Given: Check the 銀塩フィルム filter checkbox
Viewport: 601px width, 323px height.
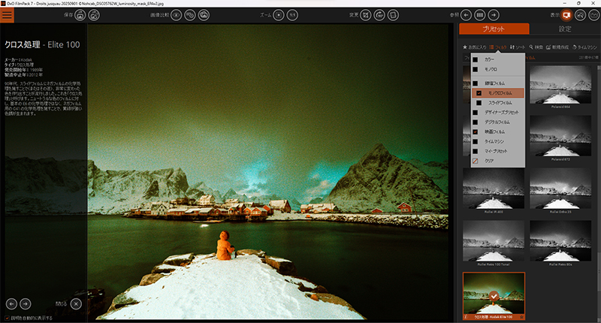Looking at the screenshot, I should point(476,83).
